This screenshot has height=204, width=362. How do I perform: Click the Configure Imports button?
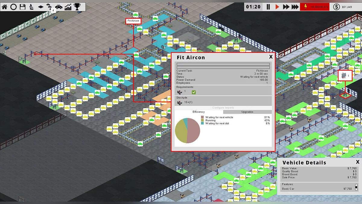[223, 108]
